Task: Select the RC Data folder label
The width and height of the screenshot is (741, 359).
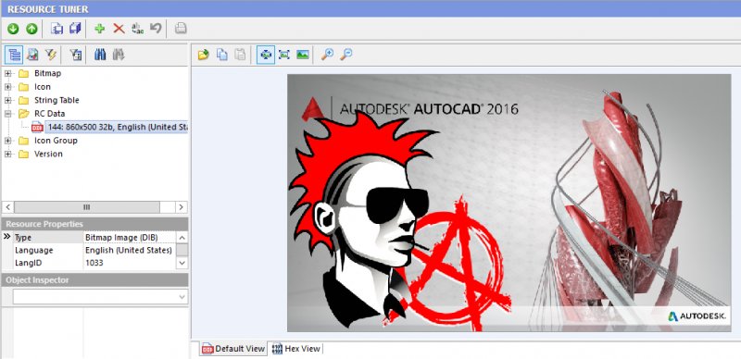Action: point(49,114)
